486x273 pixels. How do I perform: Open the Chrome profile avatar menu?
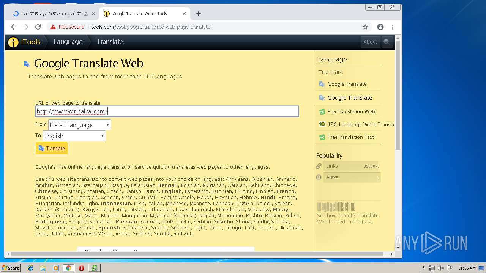(380, 27)
